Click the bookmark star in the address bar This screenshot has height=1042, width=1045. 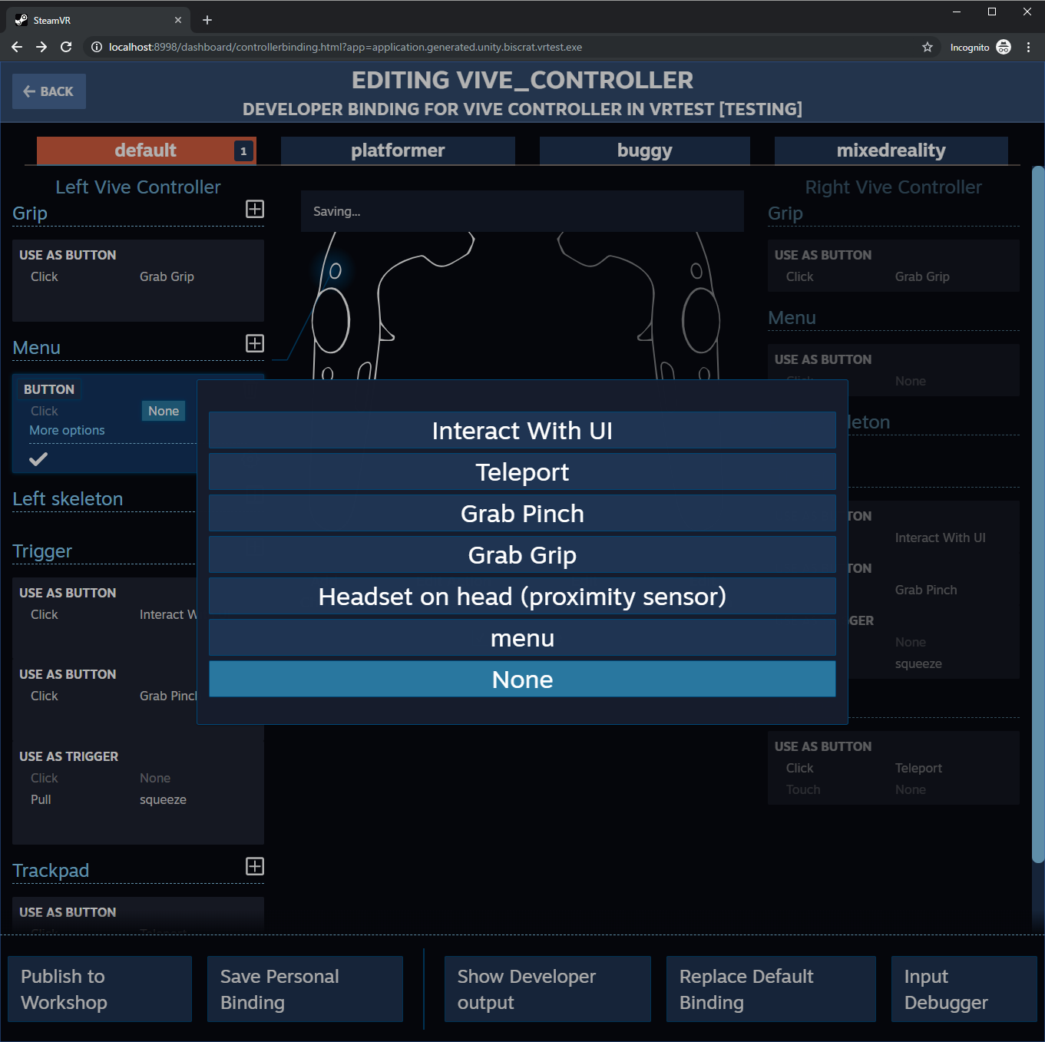pyautogui.click(x=927, y=47)
